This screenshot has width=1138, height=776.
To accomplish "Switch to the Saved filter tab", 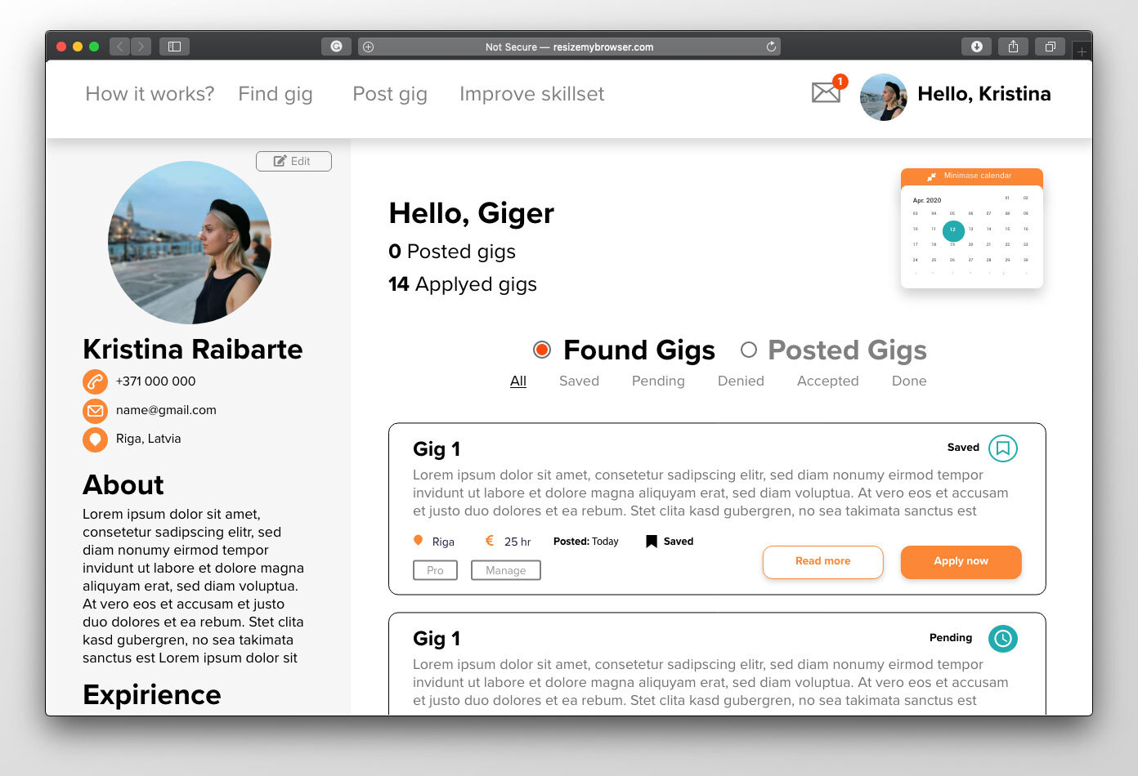I will point(579,381).
